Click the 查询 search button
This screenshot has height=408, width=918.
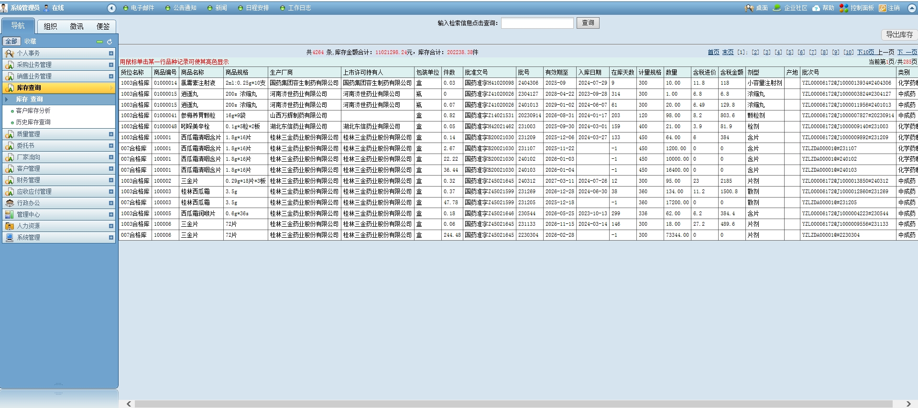588,23
